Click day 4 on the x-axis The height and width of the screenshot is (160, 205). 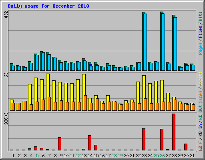pos(31,156)
